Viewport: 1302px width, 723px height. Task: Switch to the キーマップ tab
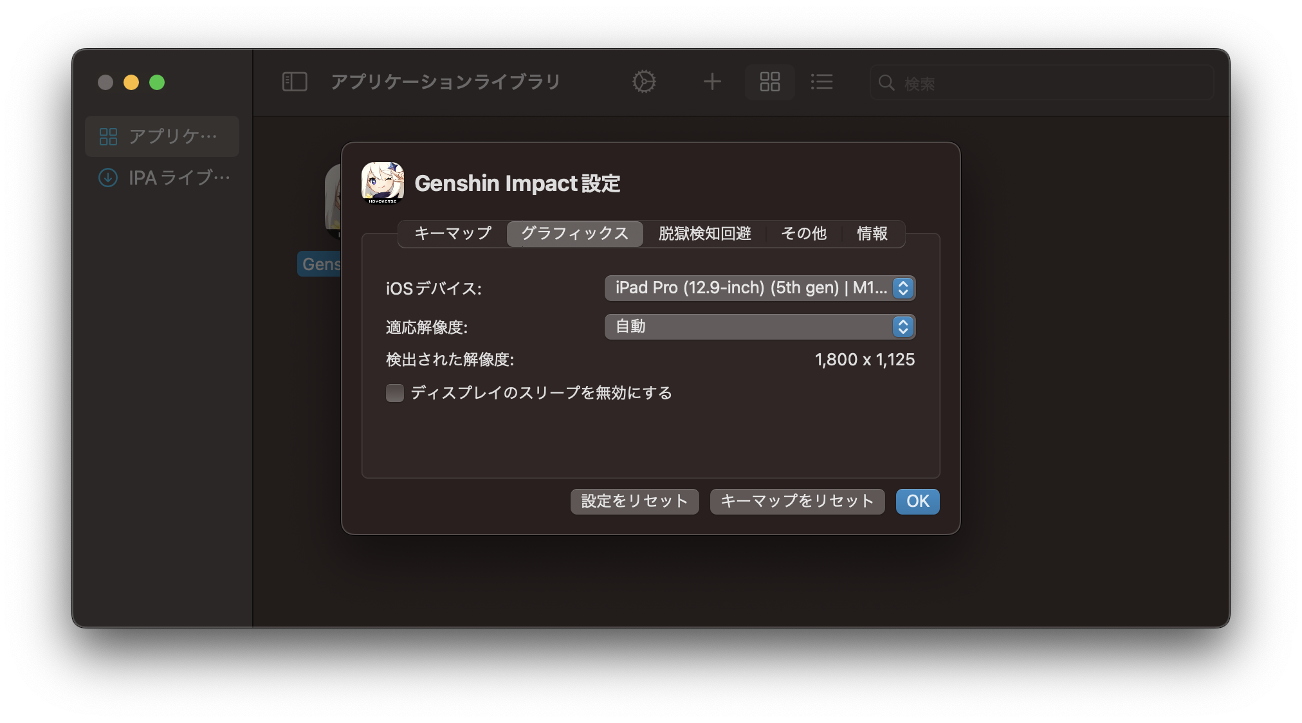(x=453, y=233)
